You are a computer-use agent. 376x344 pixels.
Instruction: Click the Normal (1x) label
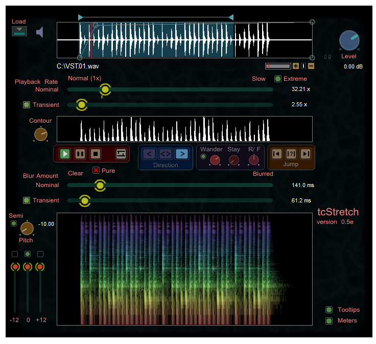[85, 78]
